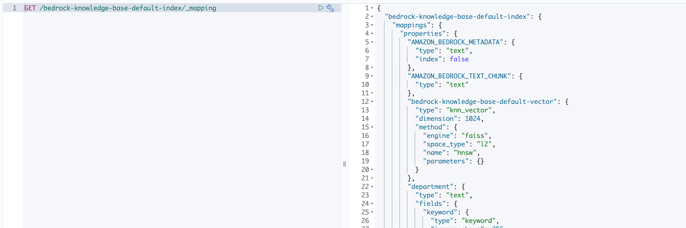
Task: Click the "text" type value at line 6
Action: click(458, 51)
